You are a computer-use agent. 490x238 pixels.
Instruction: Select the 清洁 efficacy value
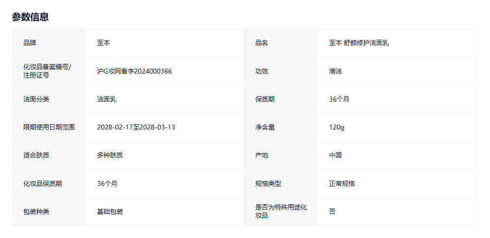click(x=336, y=71)
